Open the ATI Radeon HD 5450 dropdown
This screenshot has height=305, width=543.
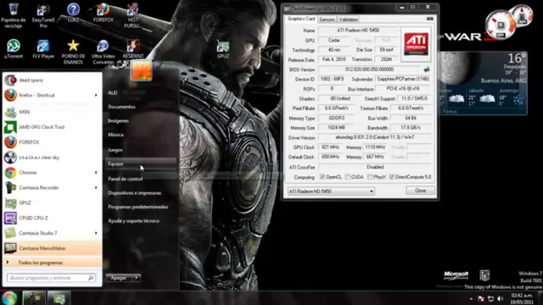click(x=331, y=191)
